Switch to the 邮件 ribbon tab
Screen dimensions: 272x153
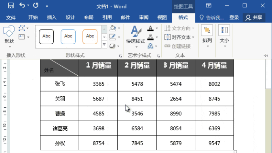pos(125,17)
